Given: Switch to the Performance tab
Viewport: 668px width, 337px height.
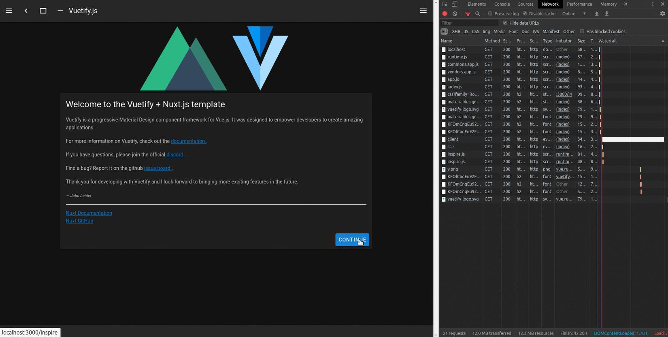Looking at the screenshot, I should coord(579,4).
